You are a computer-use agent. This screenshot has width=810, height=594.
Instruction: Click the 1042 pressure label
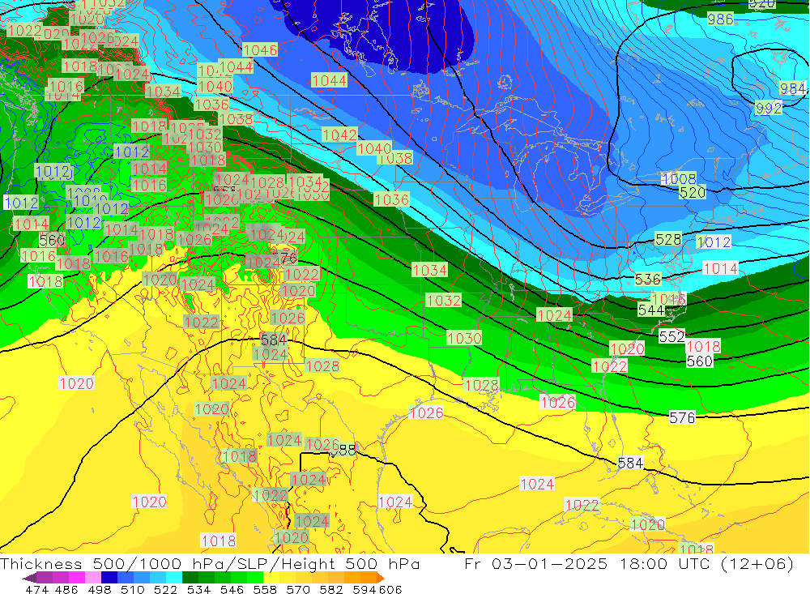(x=339, y=135)
